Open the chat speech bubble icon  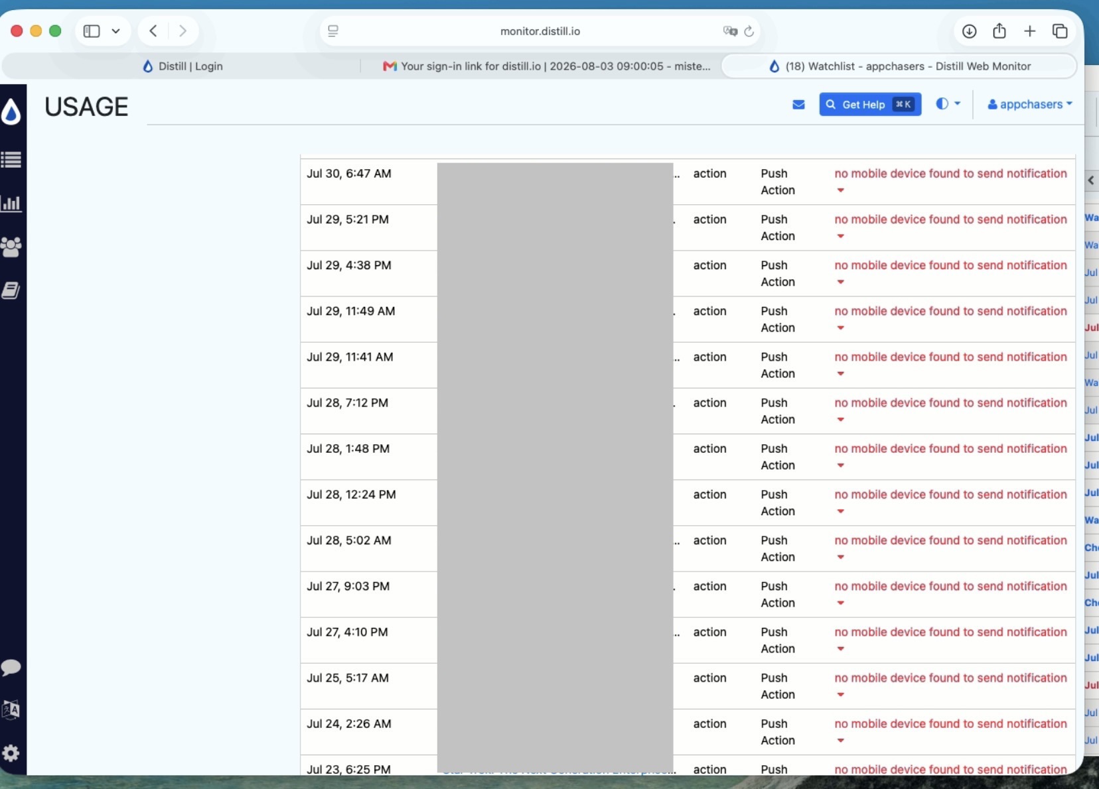click(x=11, y=667)
